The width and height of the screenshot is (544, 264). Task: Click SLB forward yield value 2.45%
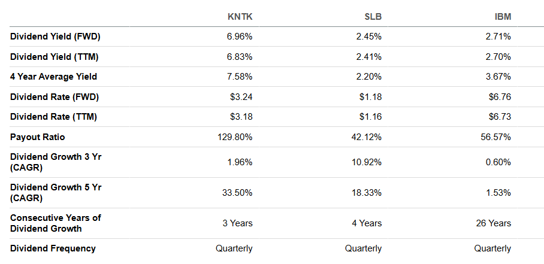point(369,37)
